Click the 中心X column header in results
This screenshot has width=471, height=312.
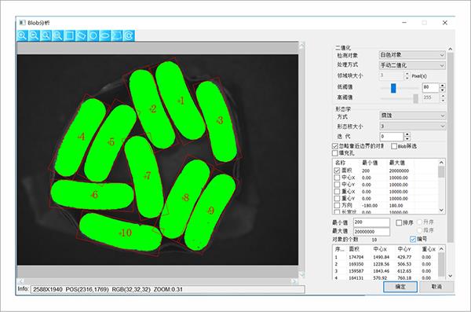coord(380,249)
